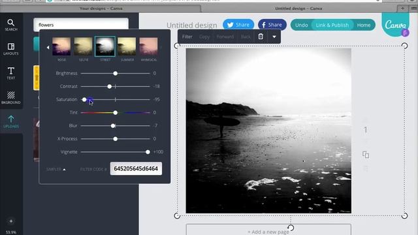The width and height of the screenshot is (418, 235).
Task: Expand the image toolbar dropdown arrow
Action: pos(274,37)
